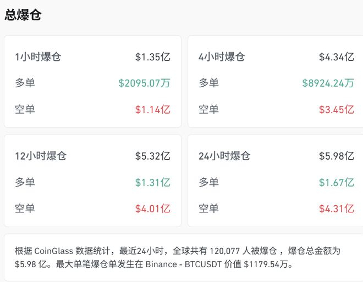Click the 总爆仓 heading

(x=23, y=15)
